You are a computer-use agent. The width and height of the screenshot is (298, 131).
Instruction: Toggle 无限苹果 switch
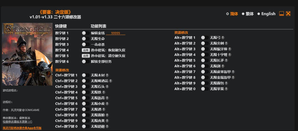pyautogui.click(x=205, y=89)
